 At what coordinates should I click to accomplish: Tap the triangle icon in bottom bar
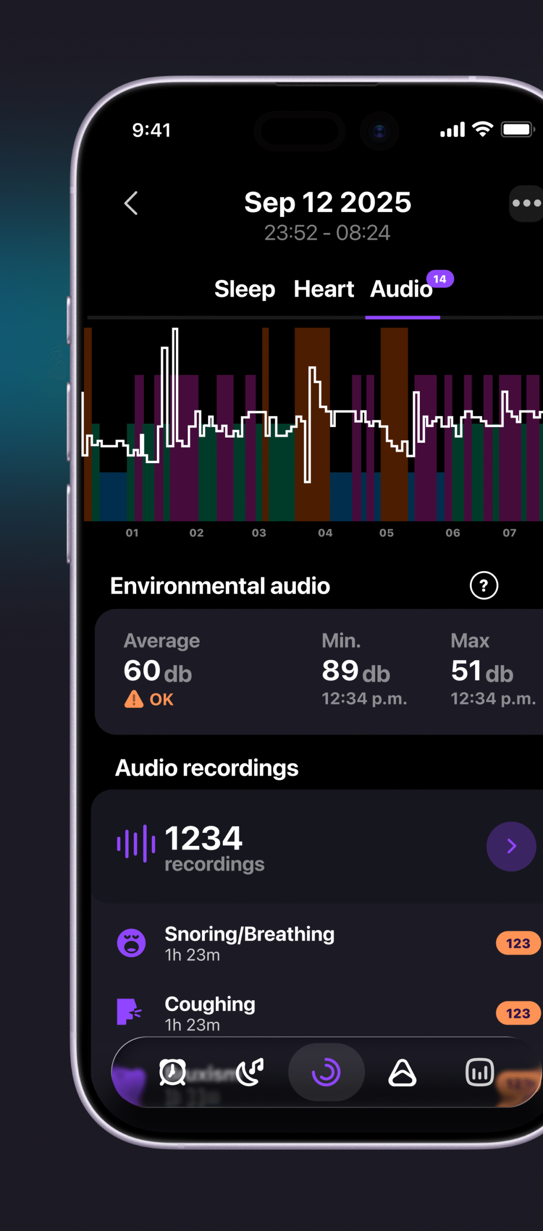click(x=402, y=1072)
